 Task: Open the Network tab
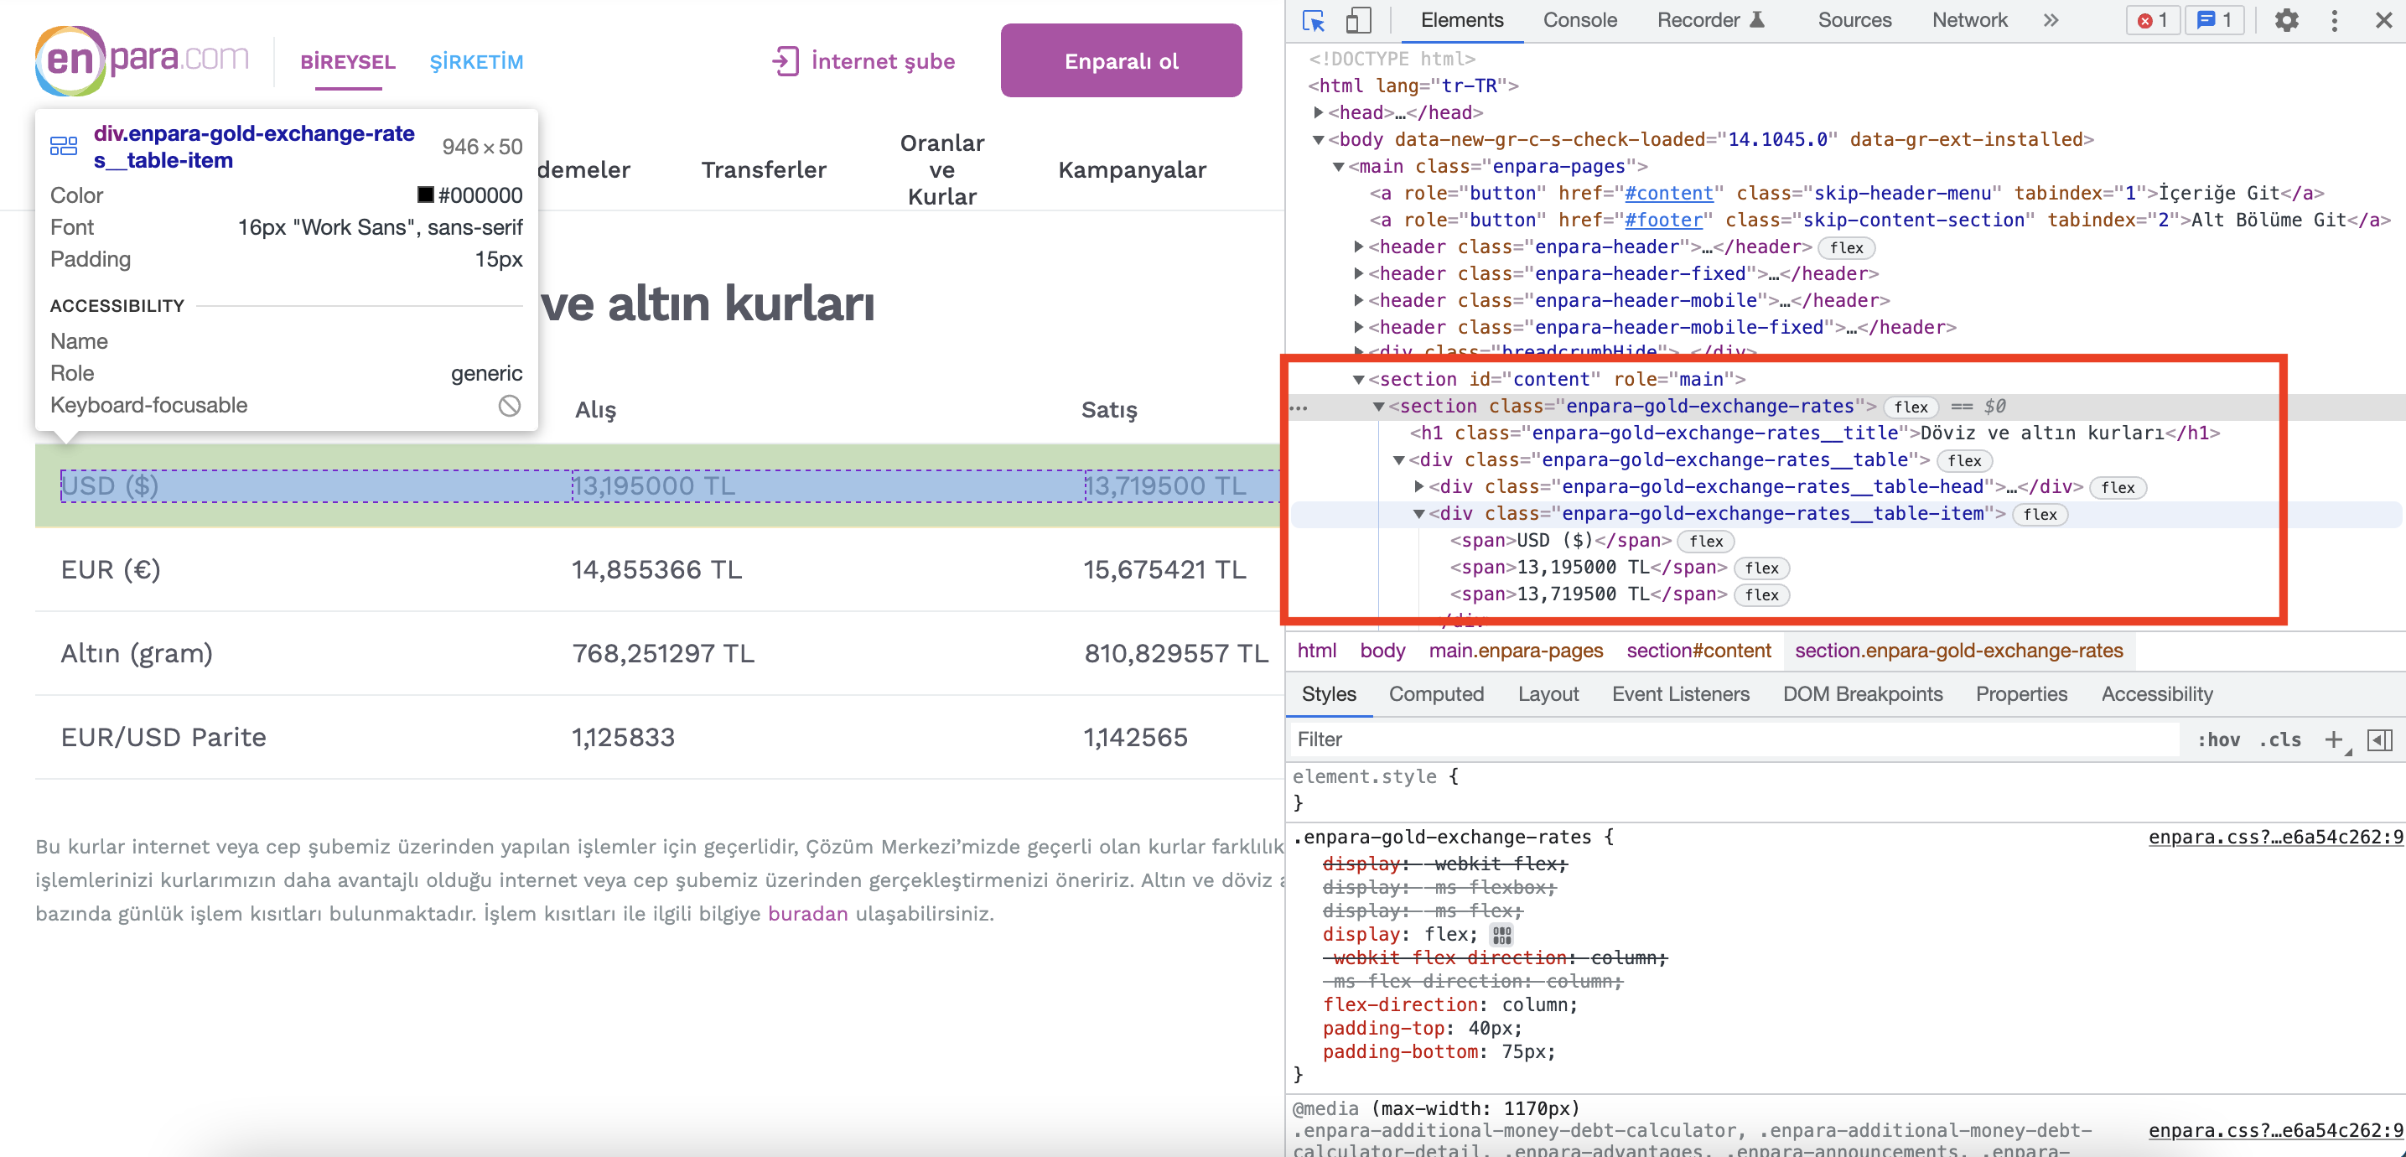coord(1969,21)
